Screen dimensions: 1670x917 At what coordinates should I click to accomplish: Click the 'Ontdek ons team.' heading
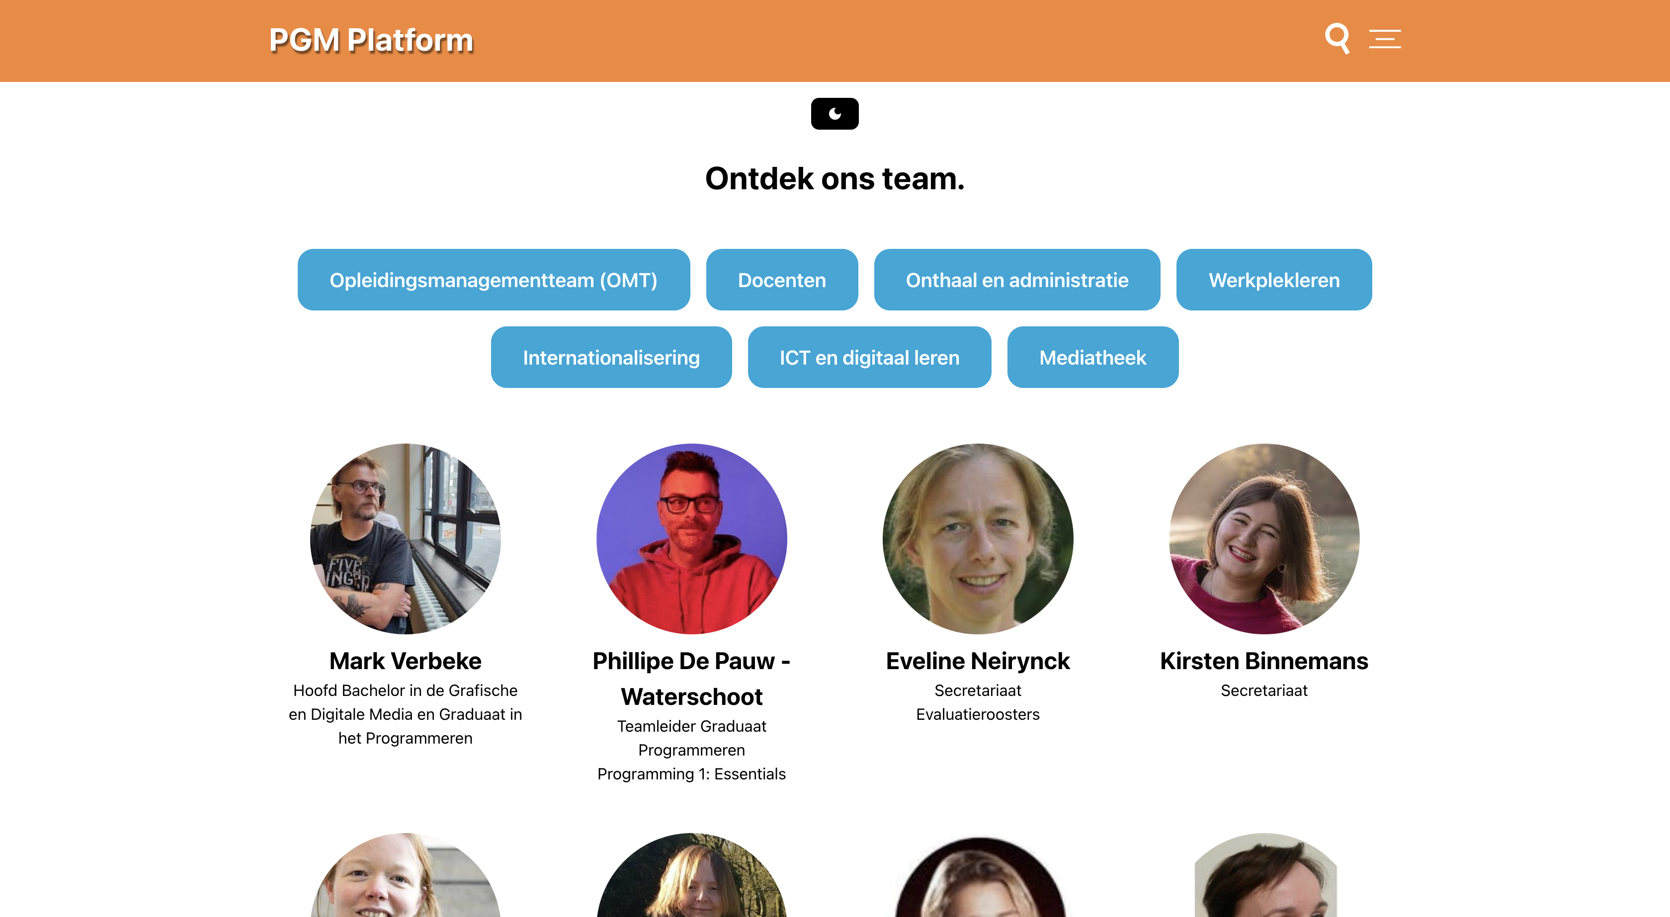[x=835, y=178]
